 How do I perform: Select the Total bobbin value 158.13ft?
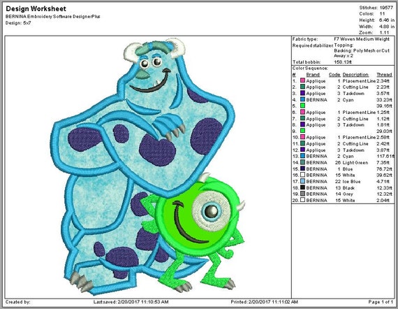(343, 62)
